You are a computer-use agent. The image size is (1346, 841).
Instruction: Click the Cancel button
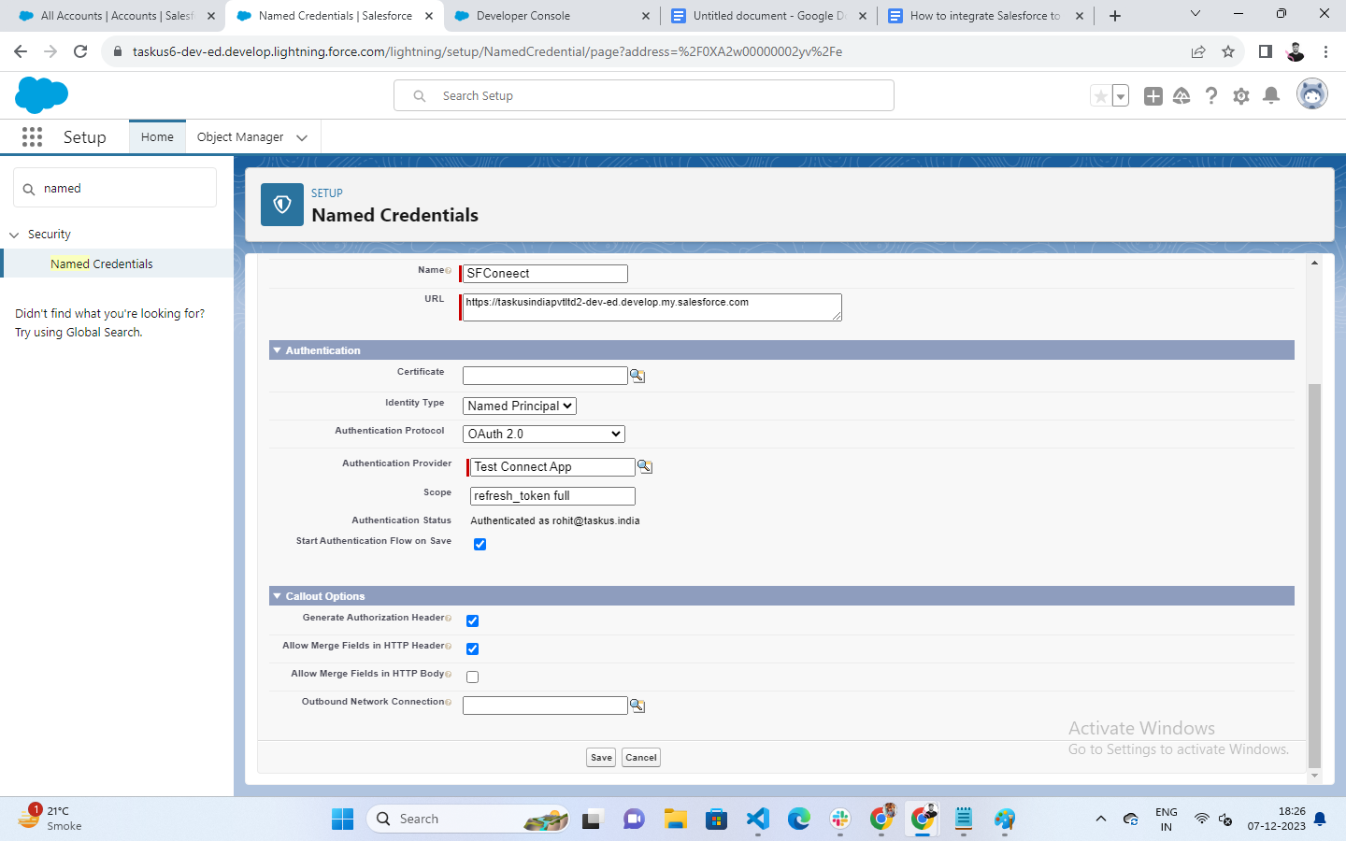641,758
